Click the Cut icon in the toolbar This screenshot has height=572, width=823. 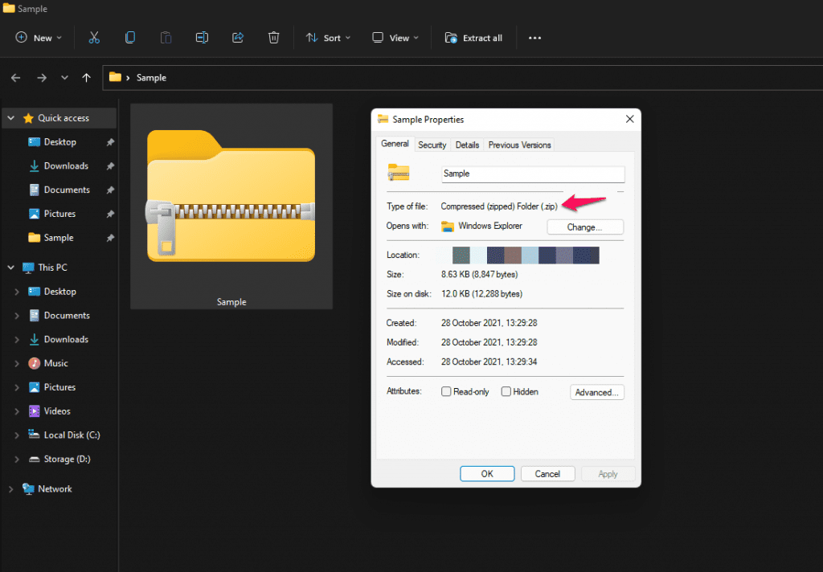point(94,38)
